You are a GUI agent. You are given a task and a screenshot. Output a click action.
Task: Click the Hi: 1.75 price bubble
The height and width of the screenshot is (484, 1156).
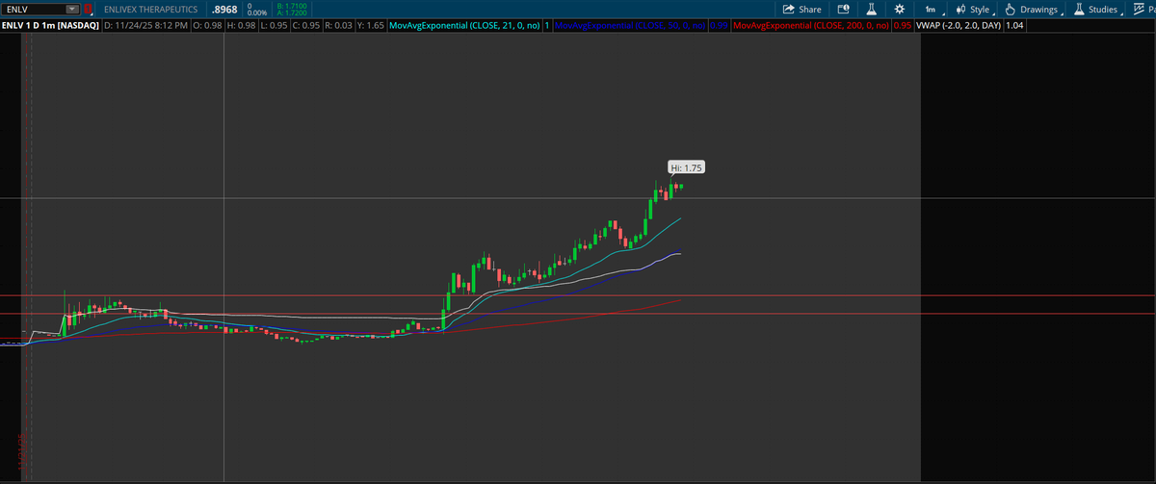click(x=687, y=167)
